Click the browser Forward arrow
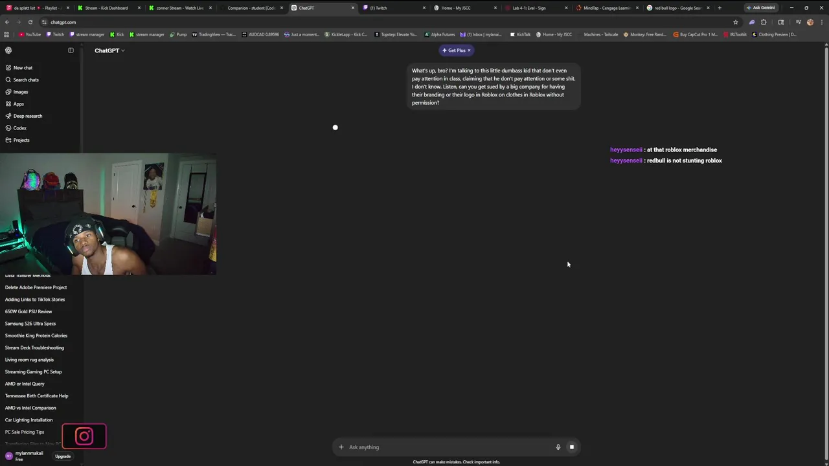This screenshot has height=466, width=829. coord(18,22)
